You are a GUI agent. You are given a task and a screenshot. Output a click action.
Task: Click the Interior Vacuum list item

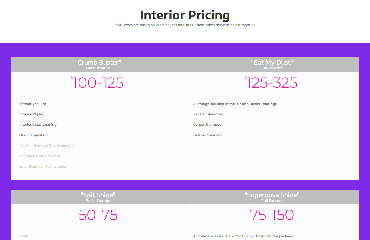[33, 104]
